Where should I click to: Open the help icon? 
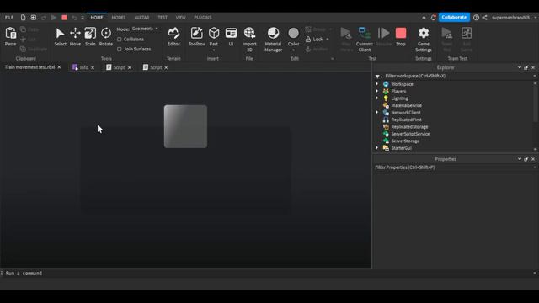tap(476, 17)
